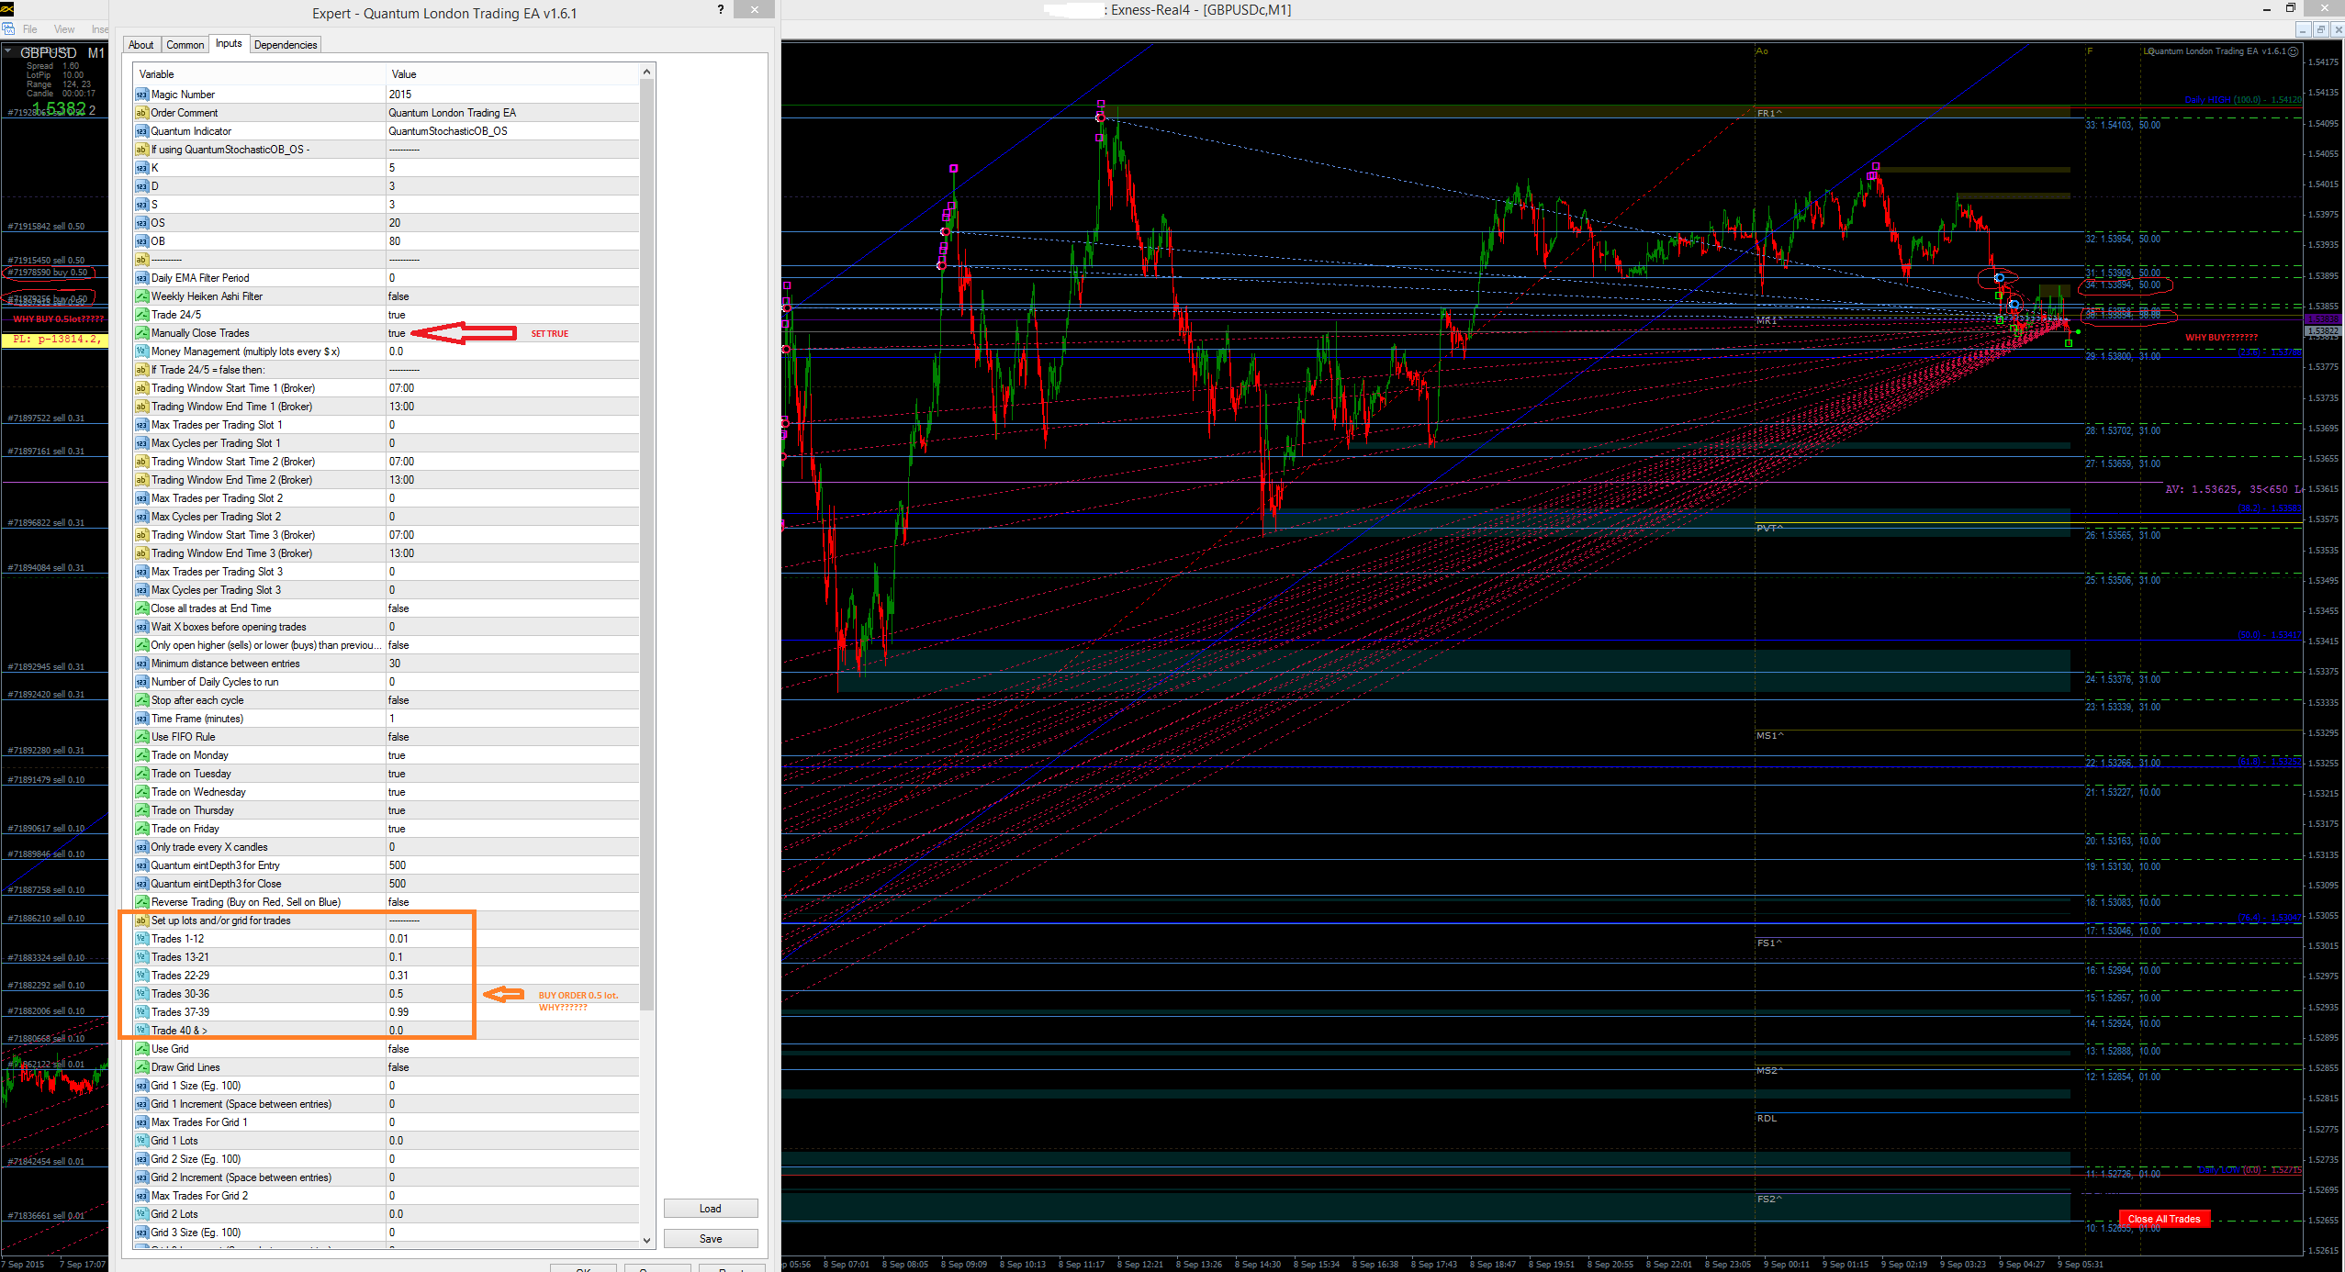Click the icon beside Daily EMA Filter Period
The image size is (2345, 1272).
tap(141, 278)
